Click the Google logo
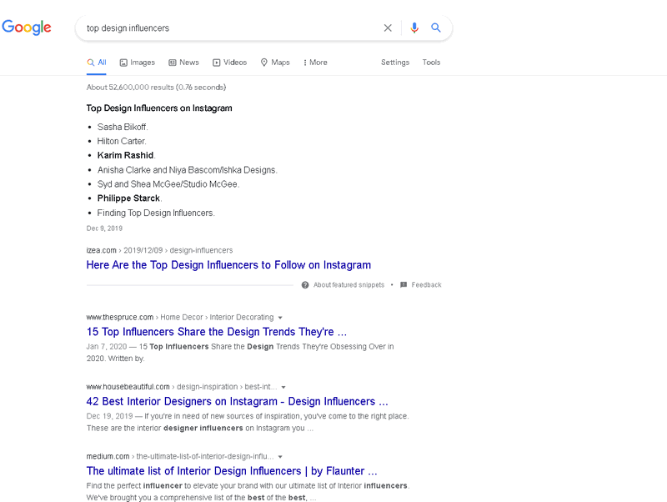Viewport: 667px width, 502px height. pyautogui.click(x=27, y=28)
